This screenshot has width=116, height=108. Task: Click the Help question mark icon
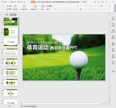[107, 2]
